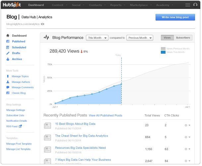Viewport: 202px width, 166px height.
Task: Open the hamburger menu icon
Action: tap(187, 5)
